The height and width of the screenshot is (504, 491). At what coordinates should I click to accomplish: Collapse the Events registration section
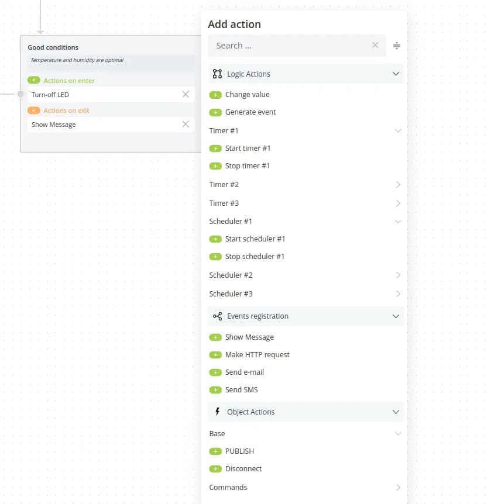(x=396, y=316)
